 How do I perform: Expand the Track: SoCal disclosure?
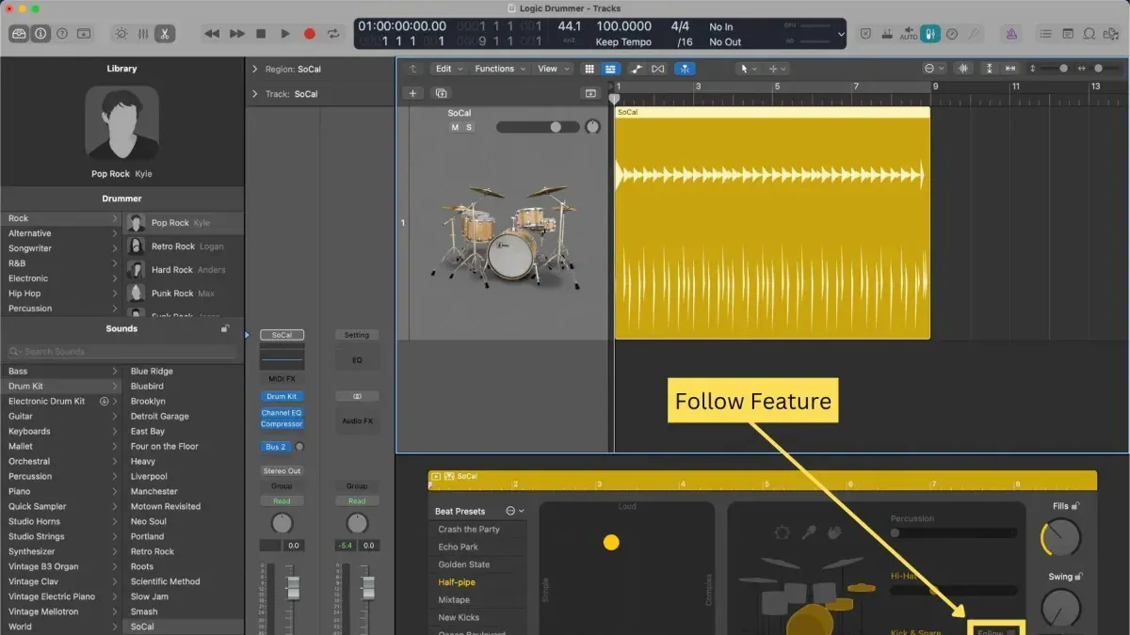coord(255,94)
